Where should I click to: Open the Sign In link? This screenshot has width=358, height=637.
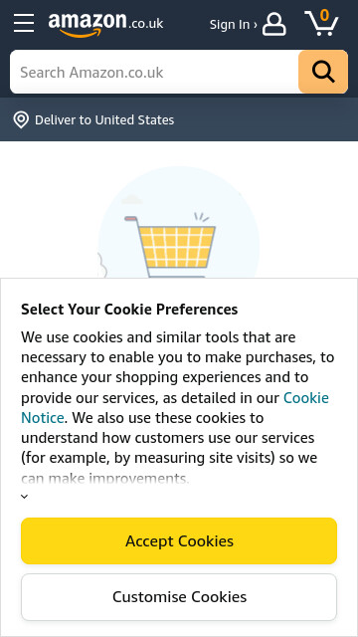pyautogui.click(x=230, y=25)
